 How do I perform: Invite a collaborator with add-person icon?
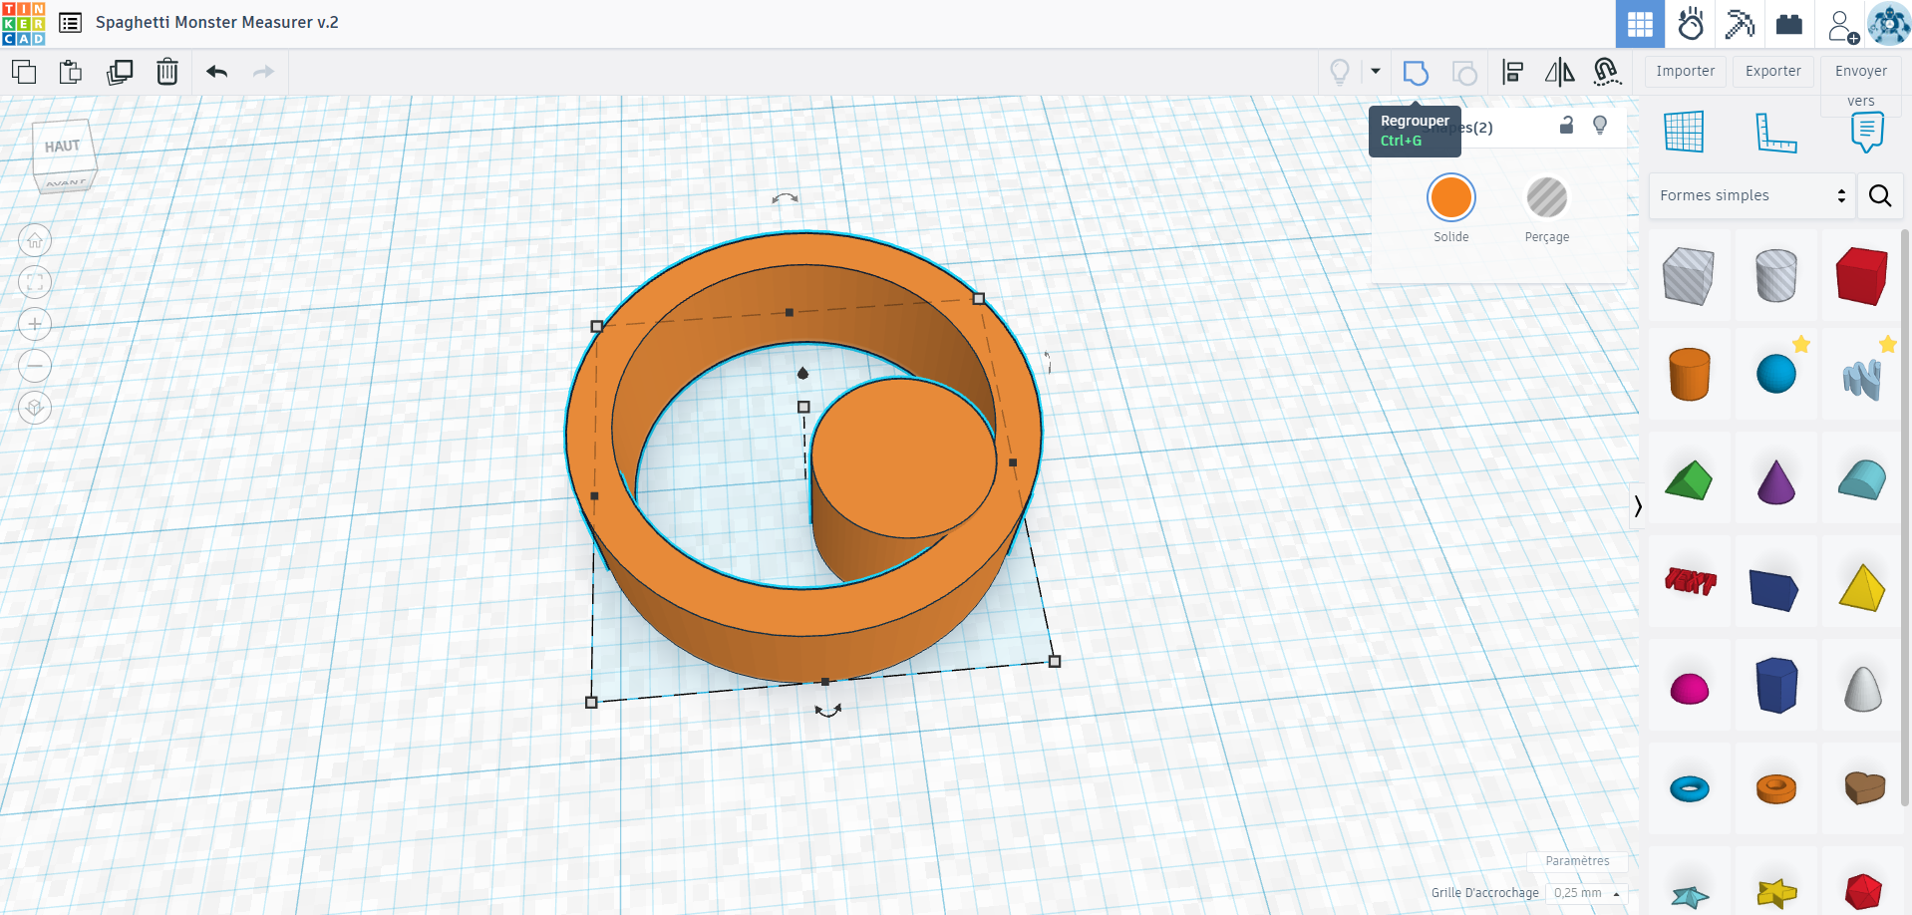pyautogui.click(x=1842, y=26)
